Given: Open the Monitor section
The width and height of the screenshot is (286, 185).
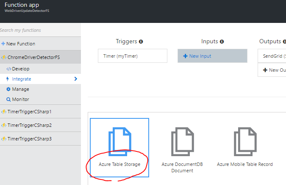Looking at the screenshot, I should pyautogui.click(x=20, y=99).
